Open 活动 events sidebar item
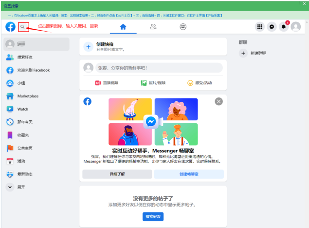The height and width of the screenshot is (228, 309). [36, 161]
